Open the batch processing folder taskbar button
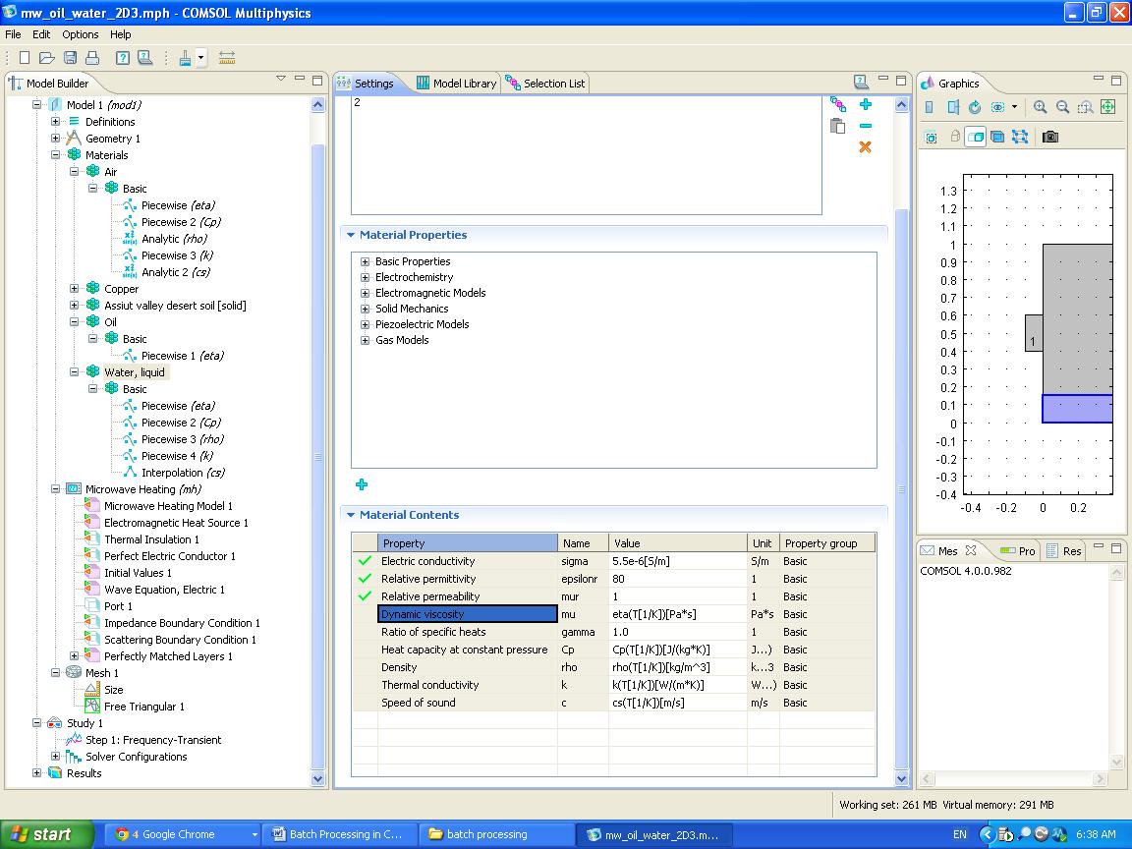Viewport: 1132px width, 849px height. [x=496, y=834]
